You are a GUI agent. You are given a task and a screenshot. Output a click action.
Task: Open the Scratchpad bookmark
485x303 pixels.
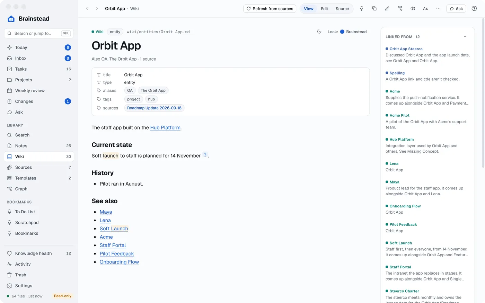[x=39, y=222]
